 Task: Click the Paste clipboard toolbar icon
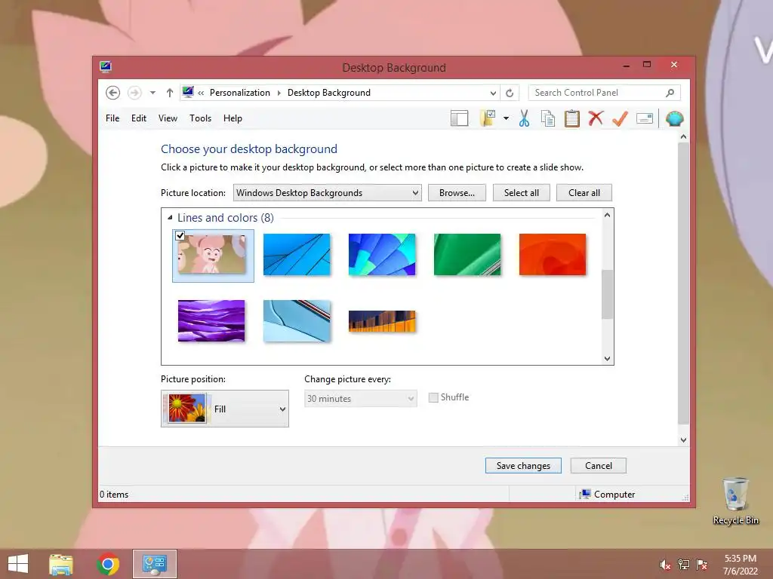click(x=572, y=118)
